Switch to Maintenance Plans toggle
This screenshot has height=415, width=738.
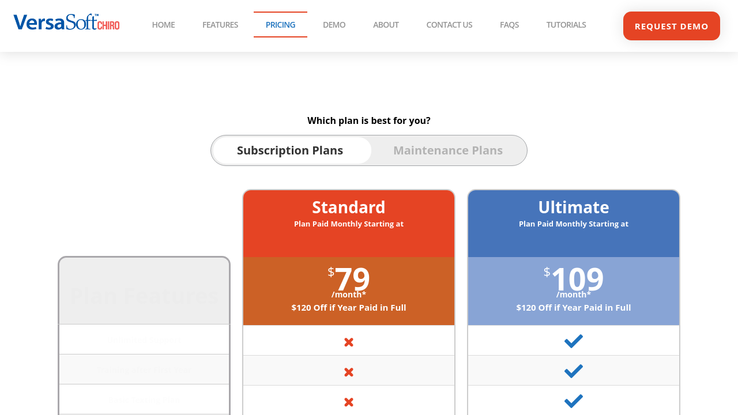(x=448, y=150)
